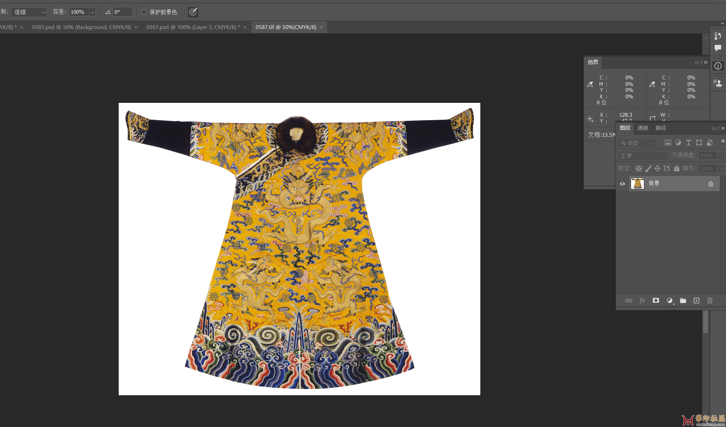
Task: Open the Layers panel flyout menu icon
Action: click(723, 128)
